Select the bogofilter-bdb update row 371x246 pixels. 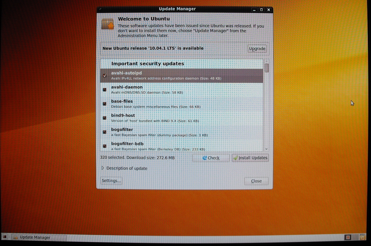pyautogui.click(x=182, y=146)
